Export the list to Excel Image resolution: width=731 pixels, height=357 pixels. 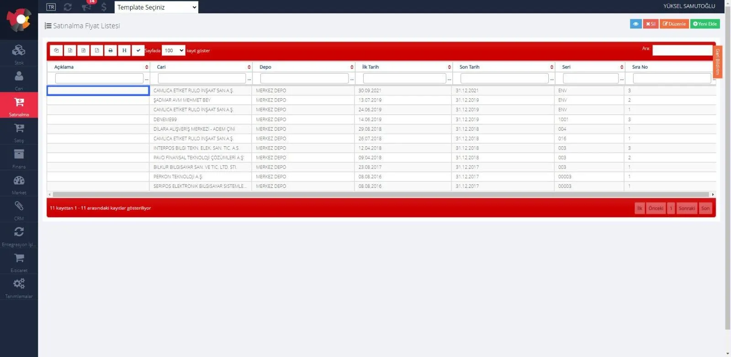click(70, 50)
